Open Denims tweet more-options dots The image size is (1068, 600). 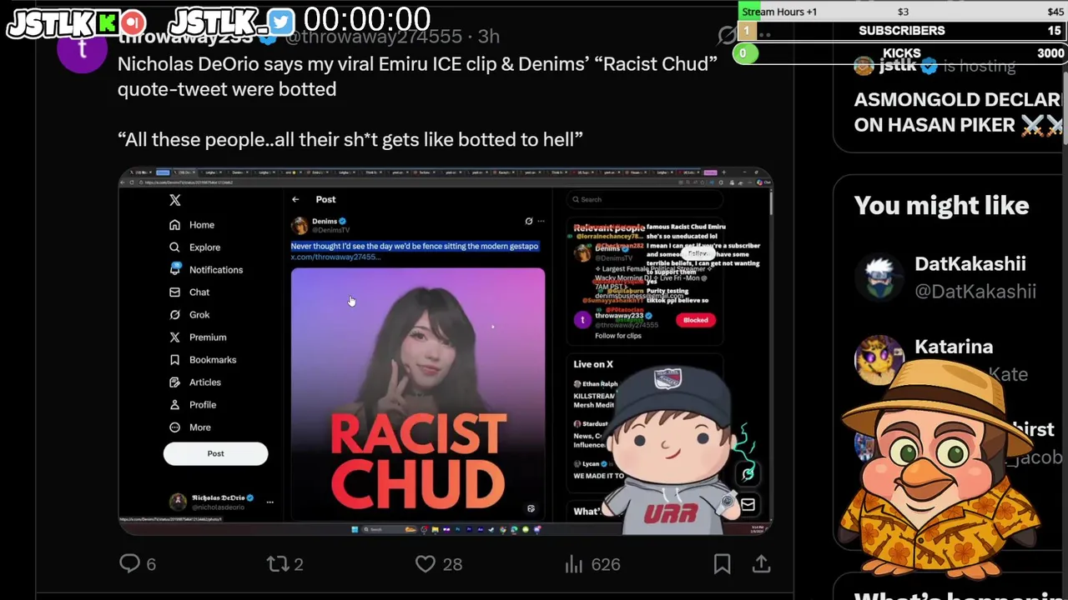(x=541, y=222)
